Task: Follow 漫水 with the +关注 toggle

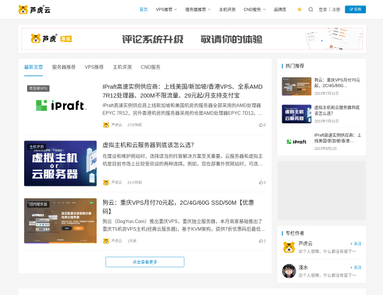Action: (355, 267)
